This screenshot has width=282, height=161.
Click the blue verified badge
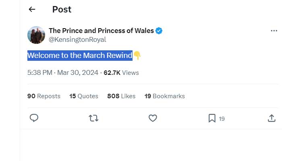point(159,31)
